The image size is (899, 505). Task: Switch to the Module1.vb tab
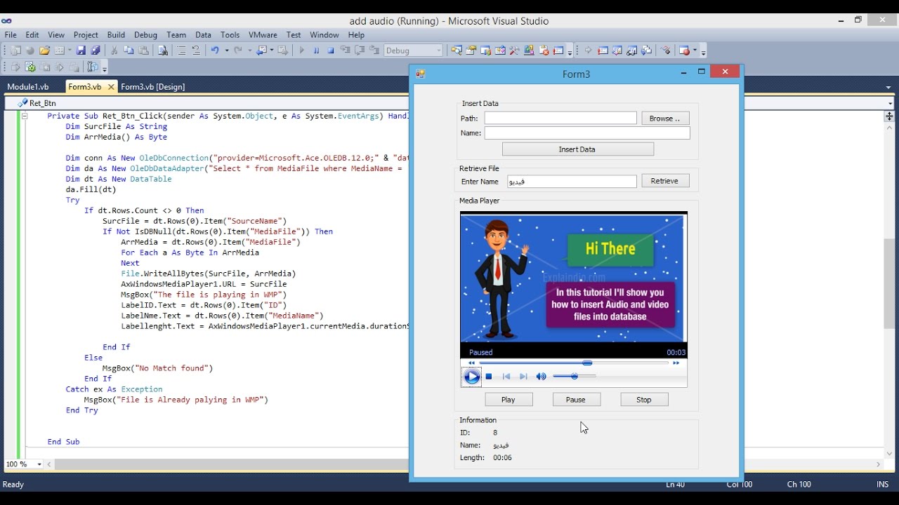click(28, 87)
